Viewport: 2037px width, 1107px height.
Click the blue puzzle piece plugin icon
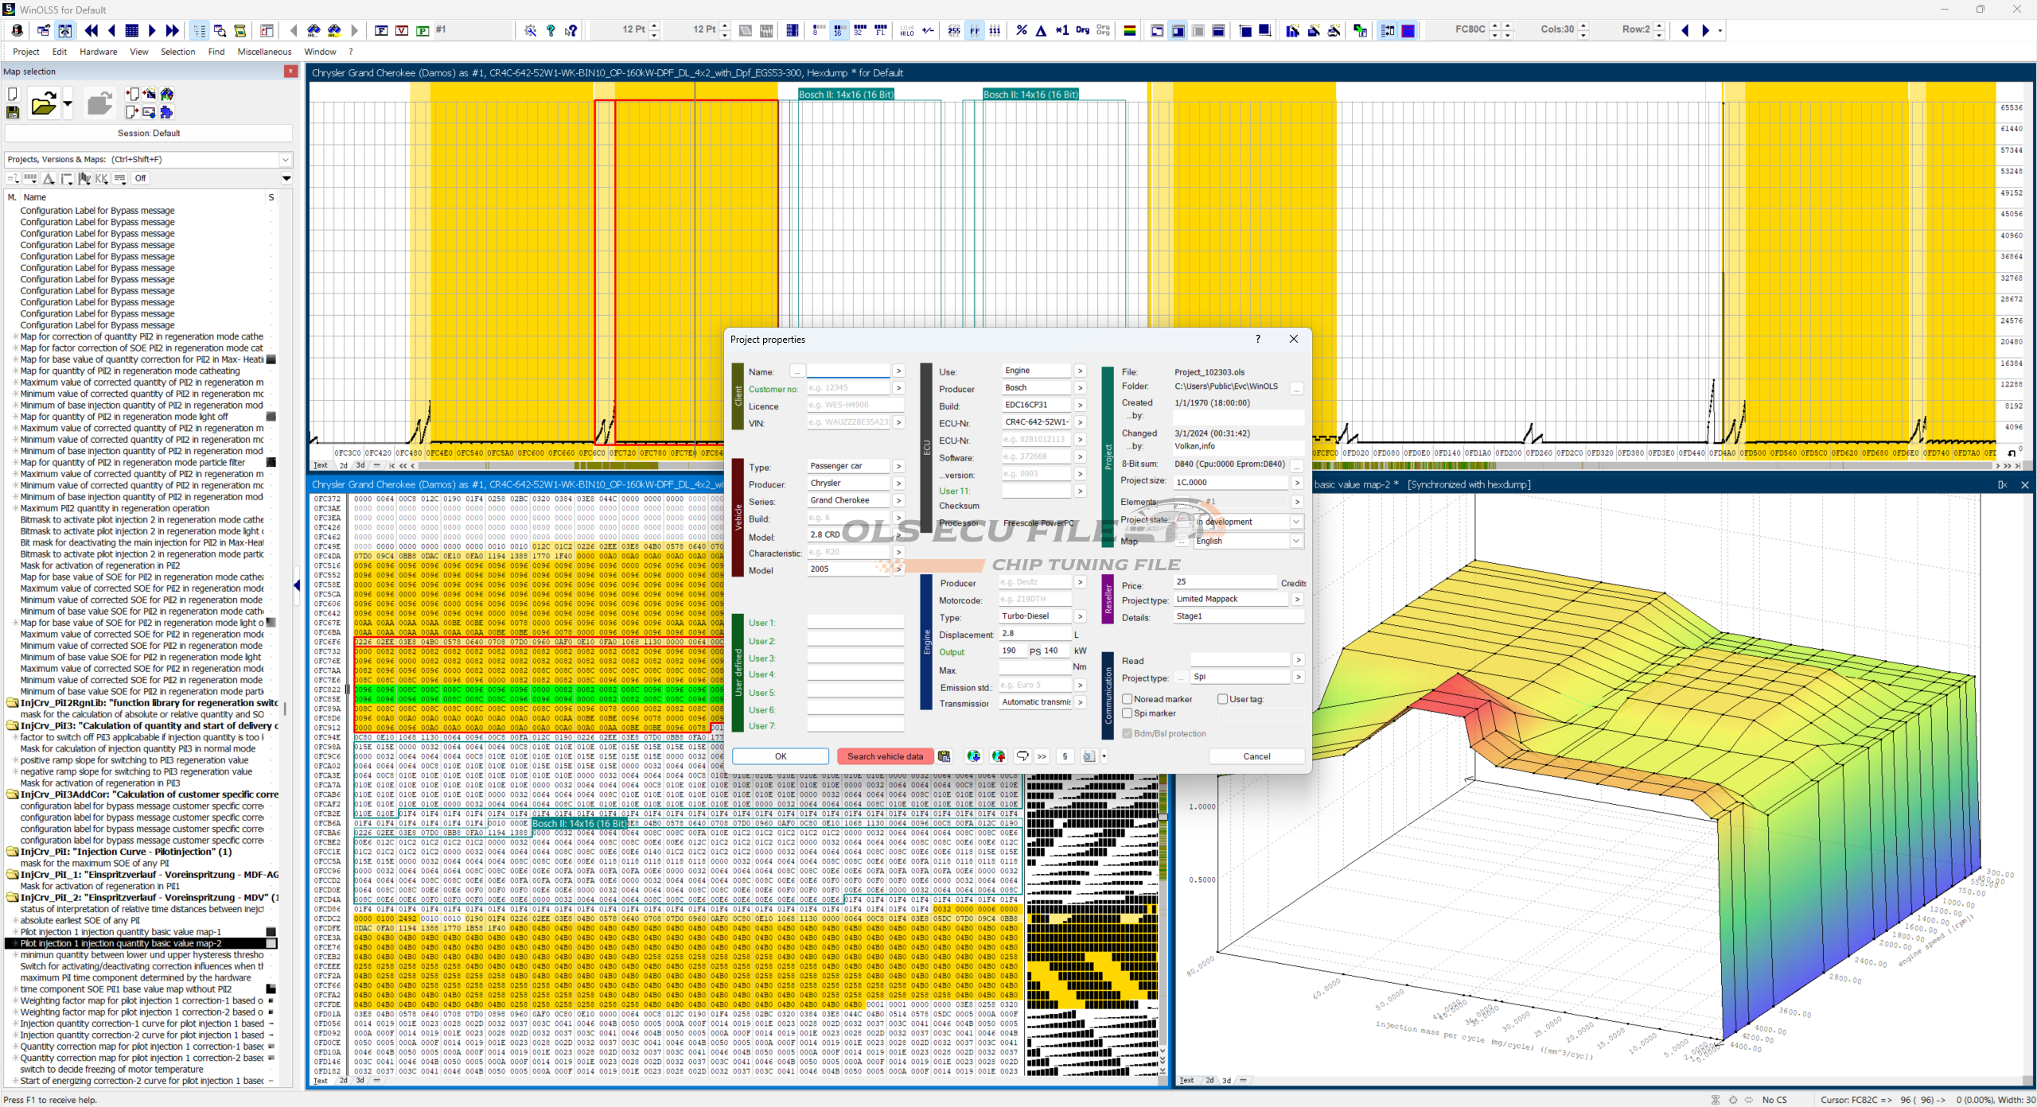(166, 112)
